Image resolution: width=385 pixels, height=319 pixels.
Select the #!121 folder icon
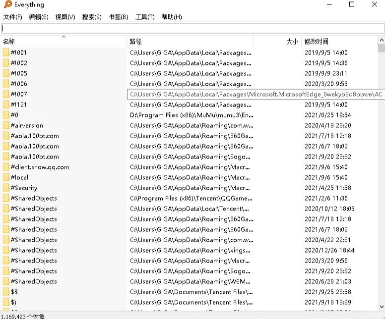tap(6, 105)
